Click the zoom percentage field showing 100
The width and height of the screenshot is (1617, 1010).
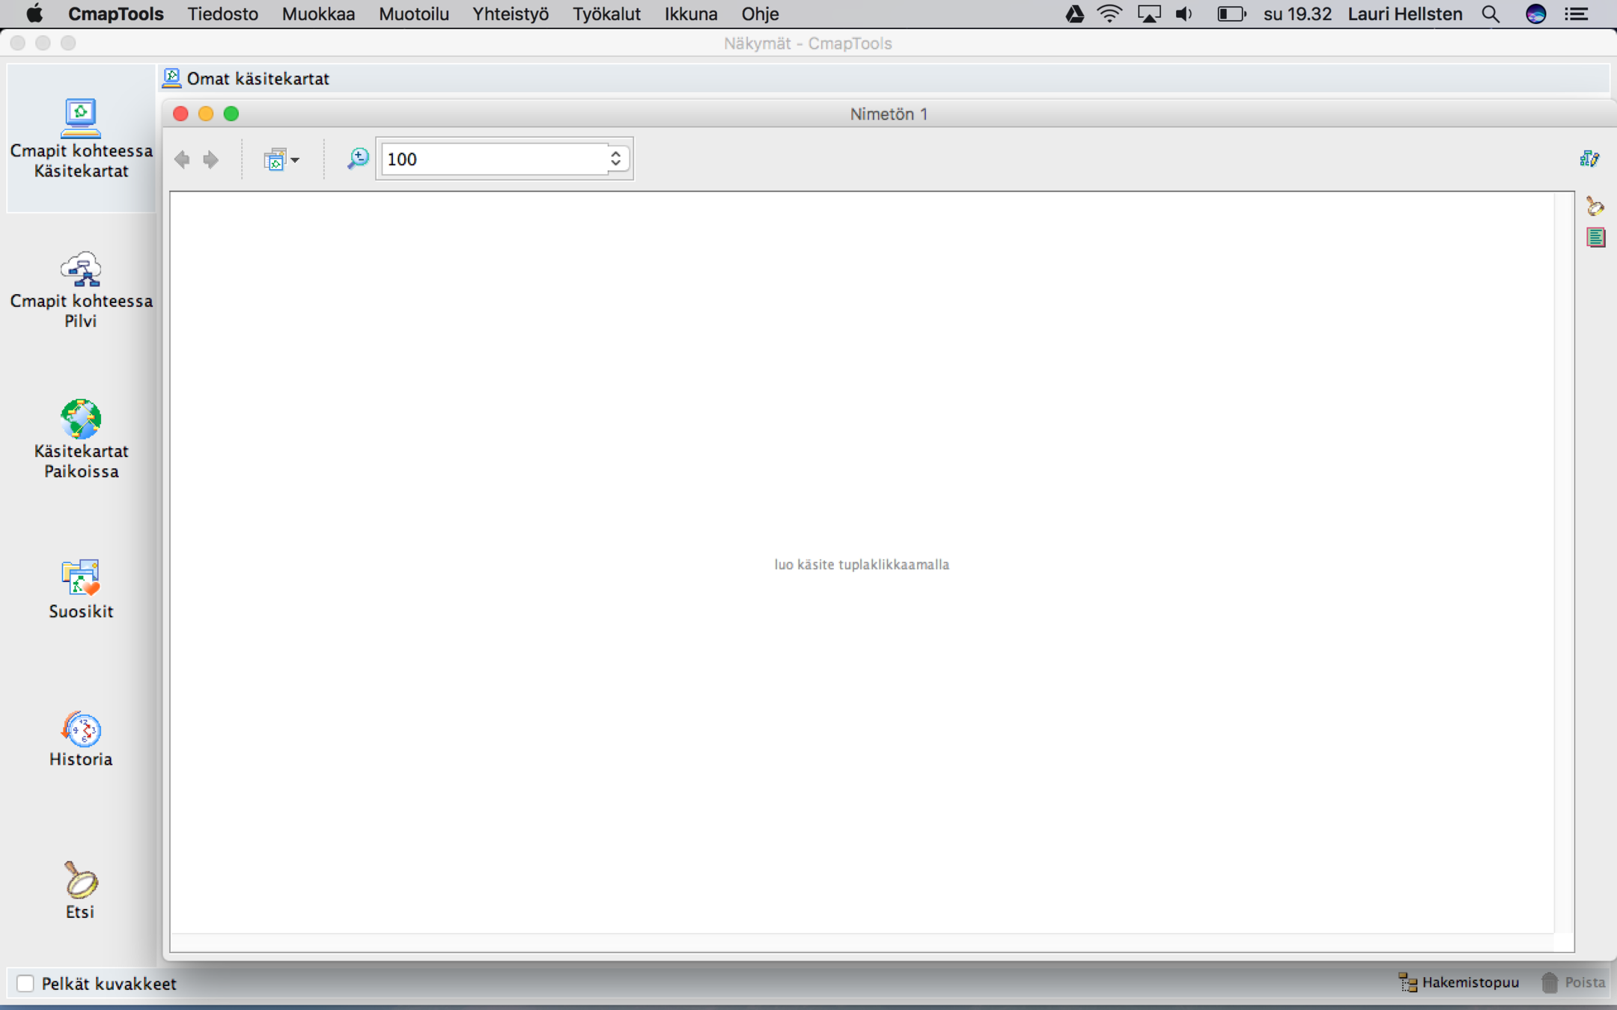point(494,159)
